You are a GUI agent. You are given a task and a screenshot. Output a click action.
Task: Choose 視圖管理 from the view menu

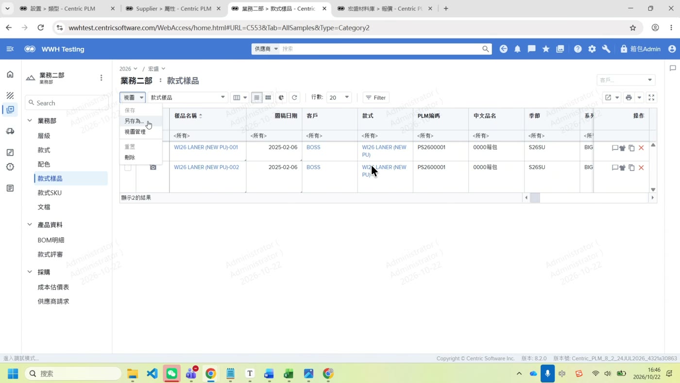tap(135, 132)
